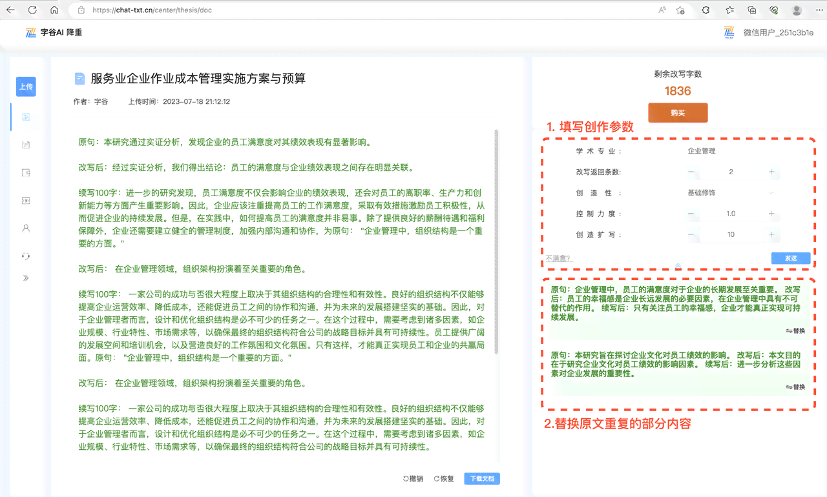Viewport: 827px width, 497px height.
Task: Click the 发送 send button
Action: click(791, 258)
